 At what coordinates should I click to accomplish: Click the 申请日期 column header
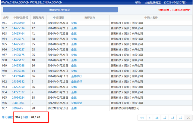(58, 17)
